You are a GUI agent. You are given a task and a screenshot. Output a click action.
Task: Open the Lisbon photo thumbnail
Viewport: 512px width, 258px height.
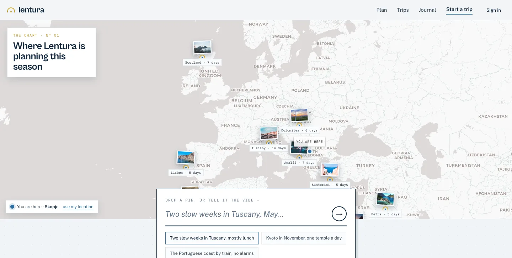pyautogui.click(x=186, y=157)
